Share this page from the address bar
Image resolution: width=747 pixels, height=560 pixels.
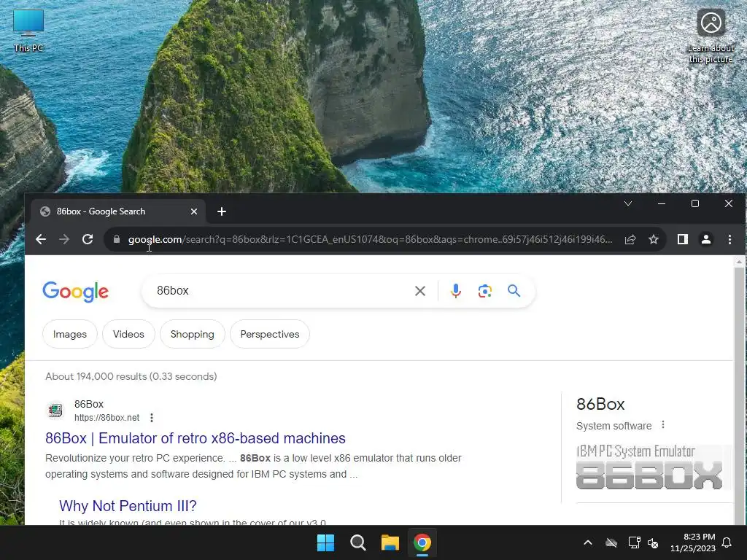[630, 239]
